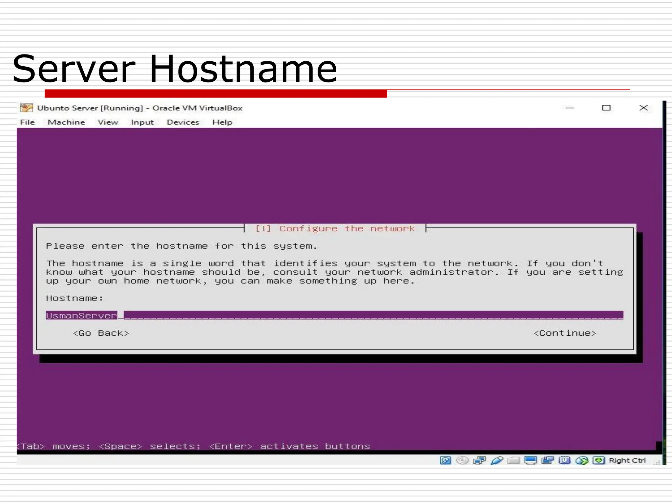Image resolution: width=672 pixels, height=504 pixels.
Task: Click the 'Configure the network' dialog title
Action: tap(335, 228)
